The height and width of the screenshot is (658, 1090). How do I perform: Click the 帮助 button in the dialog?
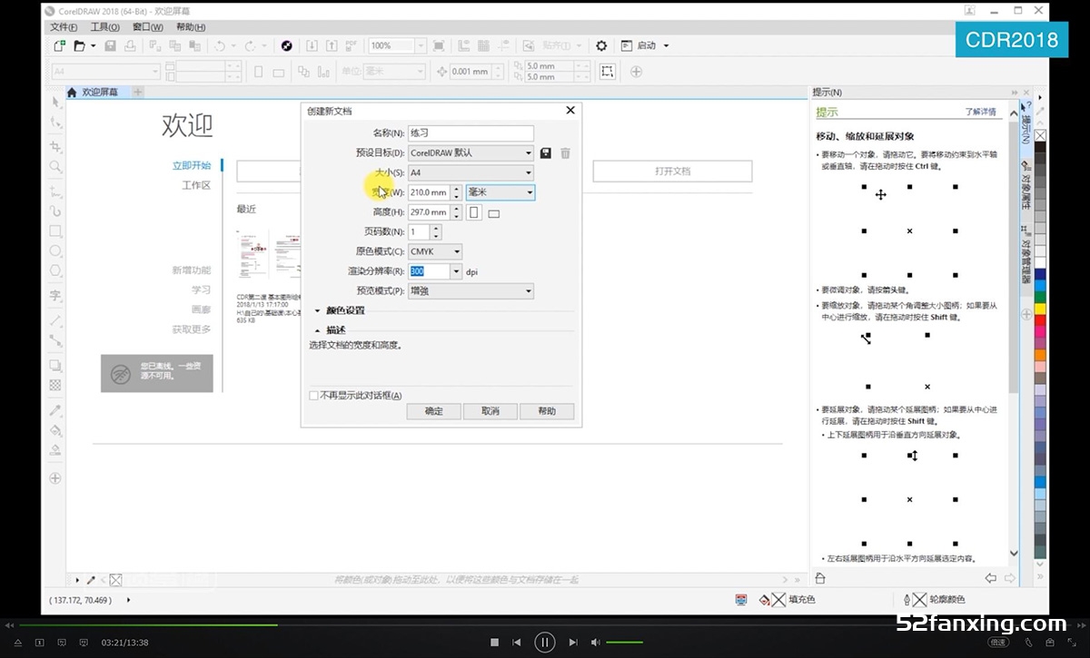tap(547, 411)
